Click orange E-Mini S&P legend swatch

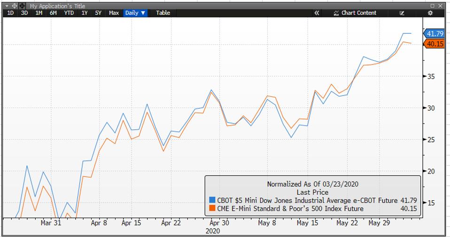click(x=212, y=209)
